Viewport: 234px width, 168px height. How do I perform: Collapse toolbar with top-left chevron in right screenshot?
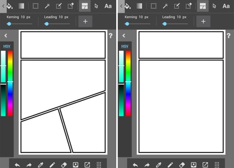point(121,6)
